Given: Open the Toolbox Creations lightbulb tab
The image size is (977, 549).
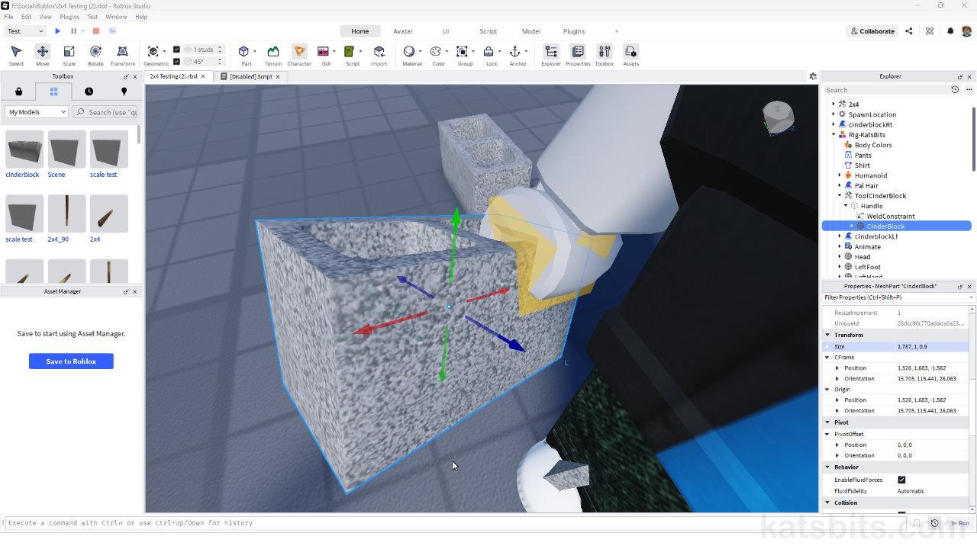Looking at the screenshot, I should coord(124,91).
